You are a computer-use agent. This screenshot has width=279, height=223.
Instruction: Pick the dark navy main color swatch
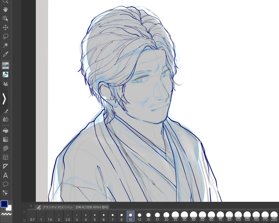(4, 204)
